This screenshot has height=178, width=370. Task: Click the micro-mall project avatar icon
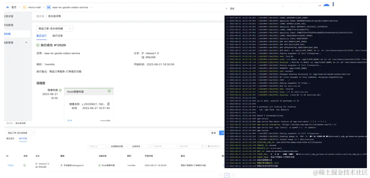pos(25,7)
